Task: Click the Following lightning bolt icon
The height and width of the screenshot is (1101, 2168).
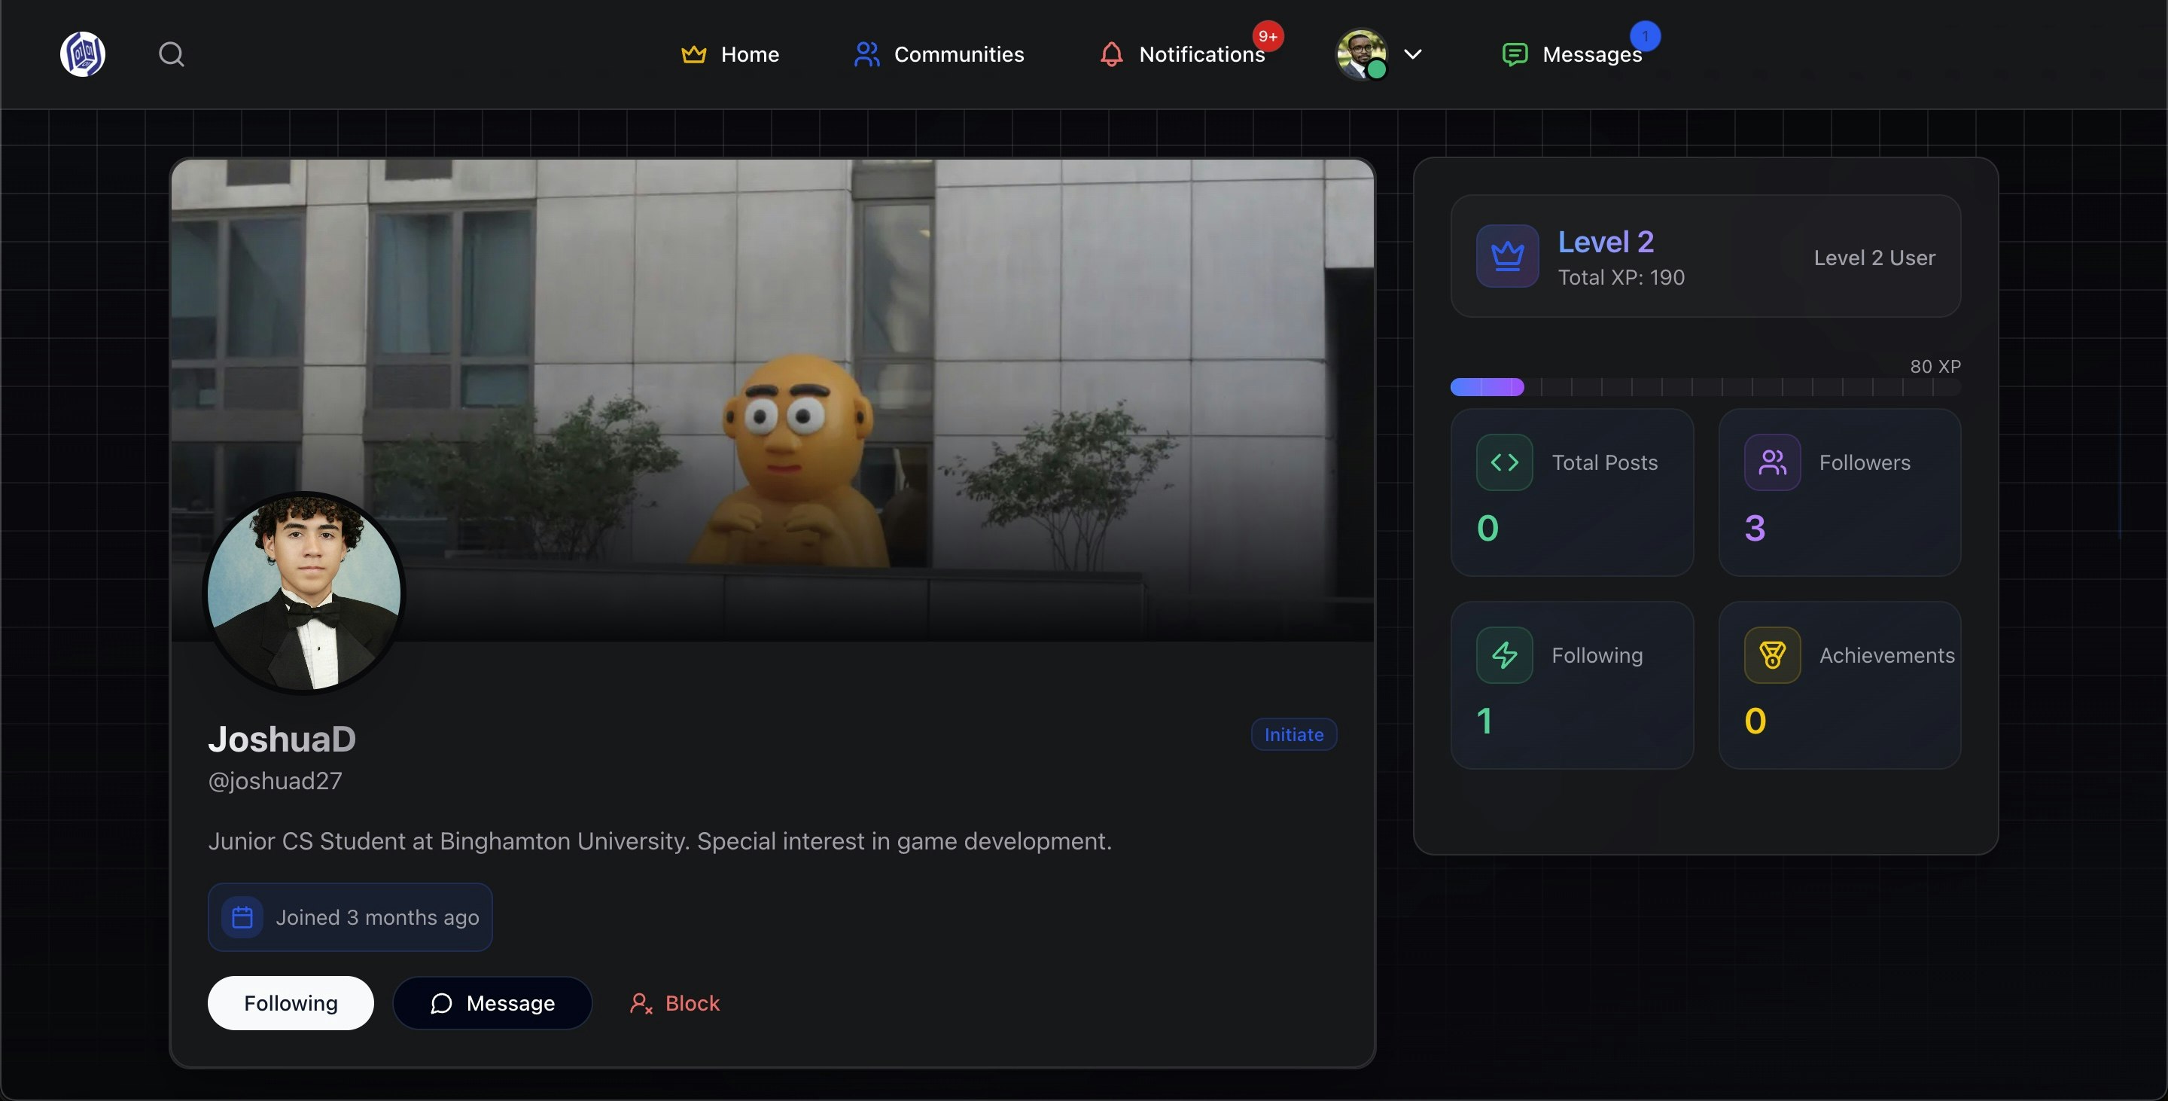Action: pyautogui.click(x=1504, y=655)
